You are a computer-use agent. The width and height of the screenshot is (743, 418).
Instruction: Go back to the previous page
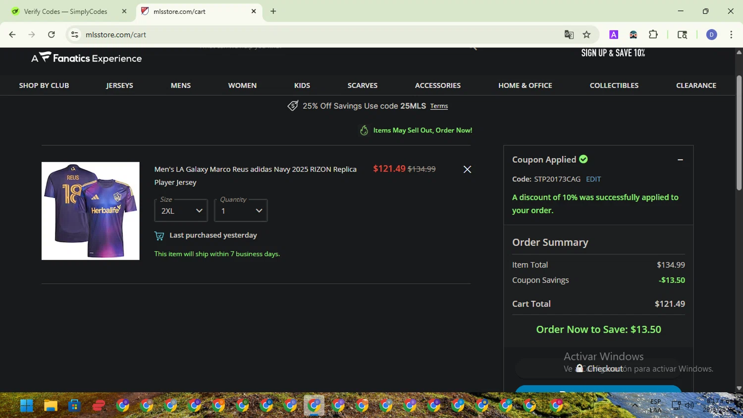12,35
